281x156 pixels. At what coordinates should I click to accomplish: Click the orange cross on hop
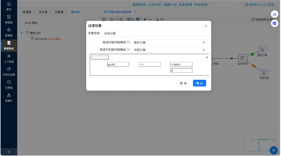tap(253, 66)
